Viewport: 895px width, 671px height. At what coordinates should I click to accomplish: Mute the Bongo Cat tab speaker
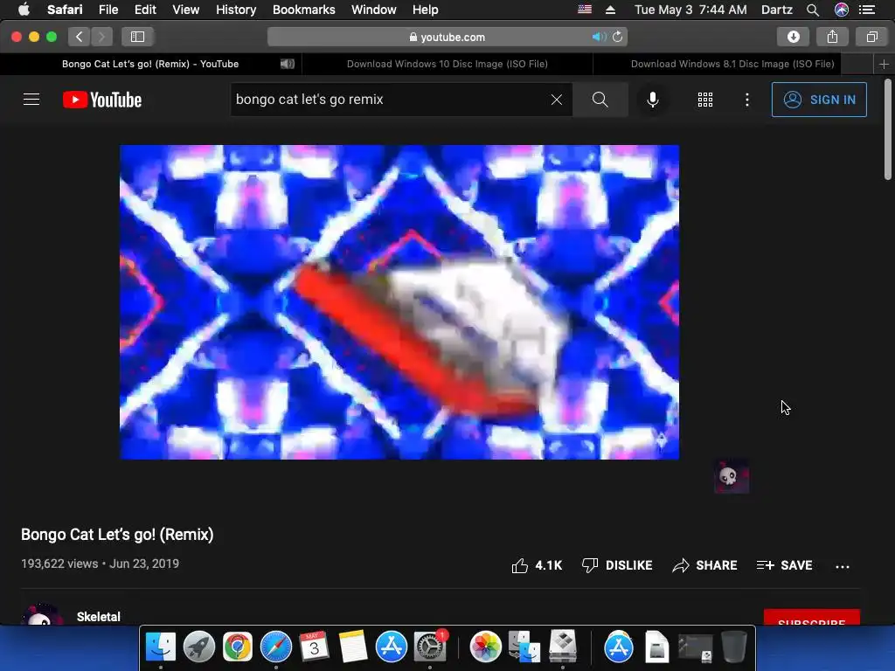coord(287,64)
